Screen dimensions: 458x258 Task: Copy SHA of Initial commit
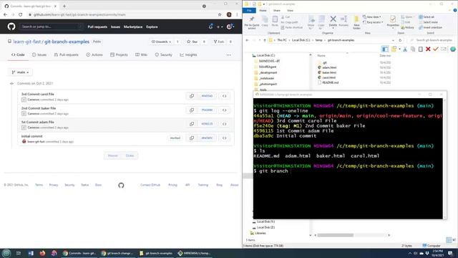click(x=192, y=138)
